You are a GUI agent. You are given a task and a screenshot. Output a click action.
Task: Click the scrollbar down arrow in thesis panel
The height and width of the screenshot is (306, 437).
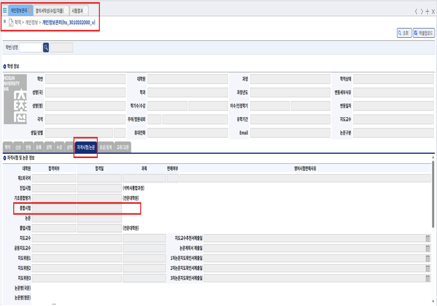click(x=433, y=301)
